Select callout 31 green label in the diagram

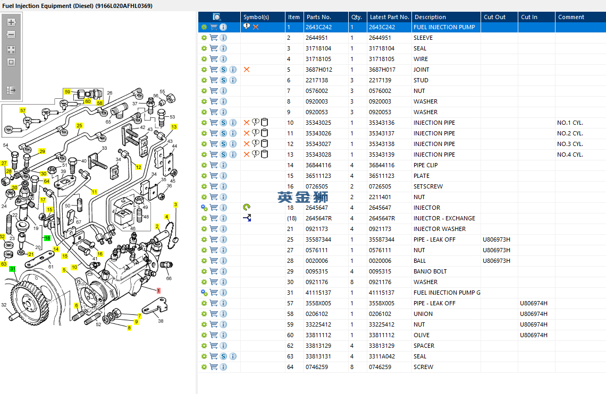pyautogui.click(x=12, y=269)
